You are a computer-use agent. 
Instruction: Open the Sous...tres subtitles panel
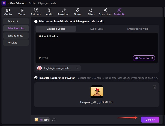point(105,12)
